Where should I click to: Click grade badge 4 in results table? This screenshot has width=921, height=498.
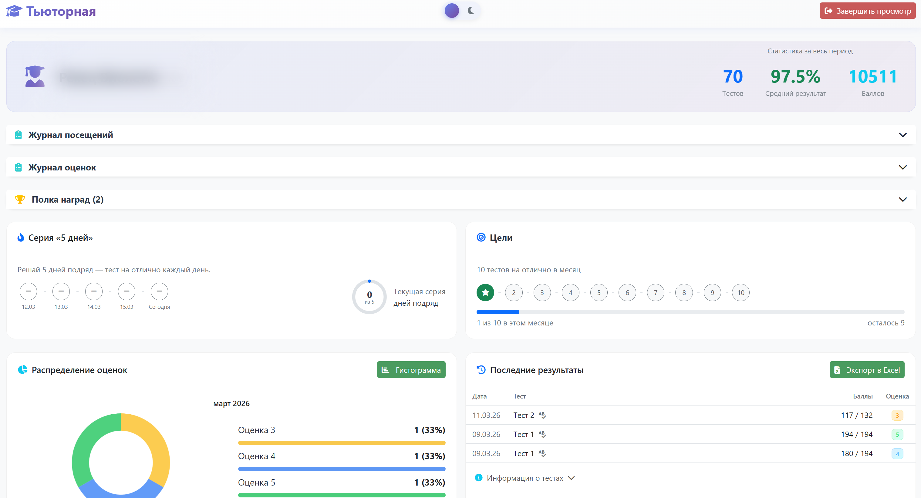[x=897, y=454]
